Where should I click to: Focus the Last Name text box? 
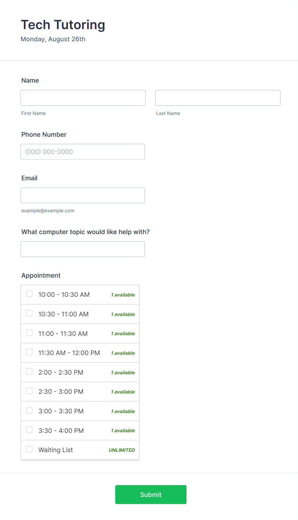pyautogui.click(x=218, y=98)
